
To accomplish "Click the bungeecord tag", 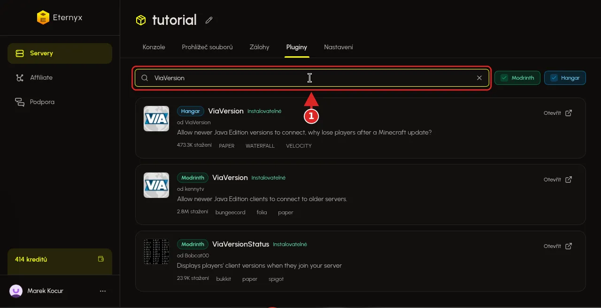I will point(231,212).
